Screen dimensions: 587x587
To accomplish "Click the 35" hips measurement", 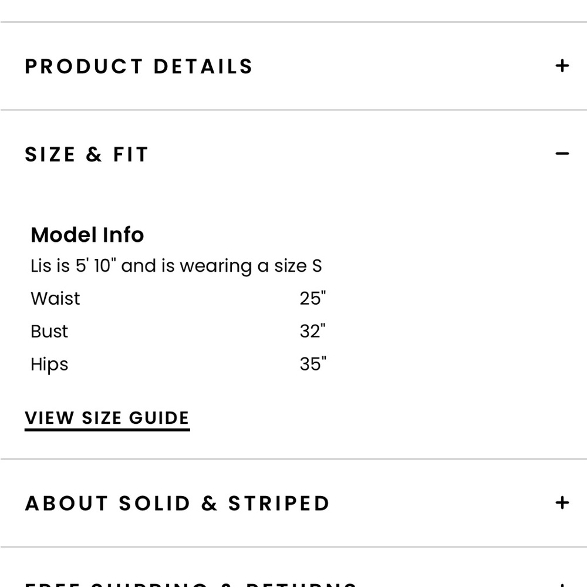I will click(312, 364).
